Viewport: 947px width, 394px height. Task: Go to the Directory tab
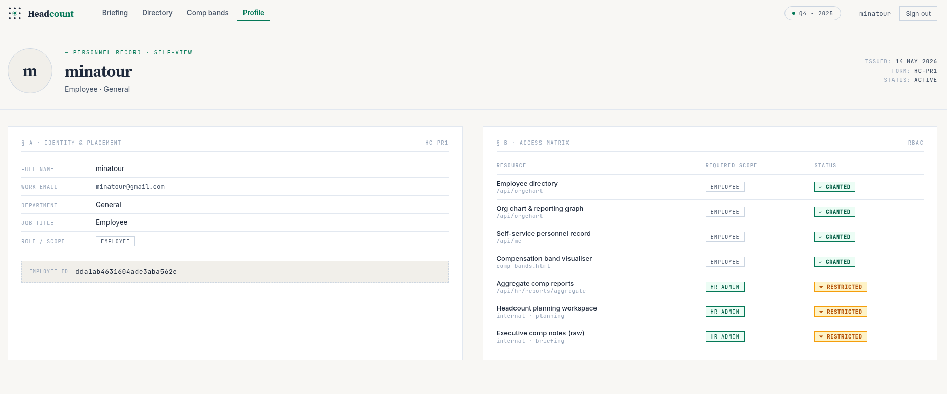[157, 13]
